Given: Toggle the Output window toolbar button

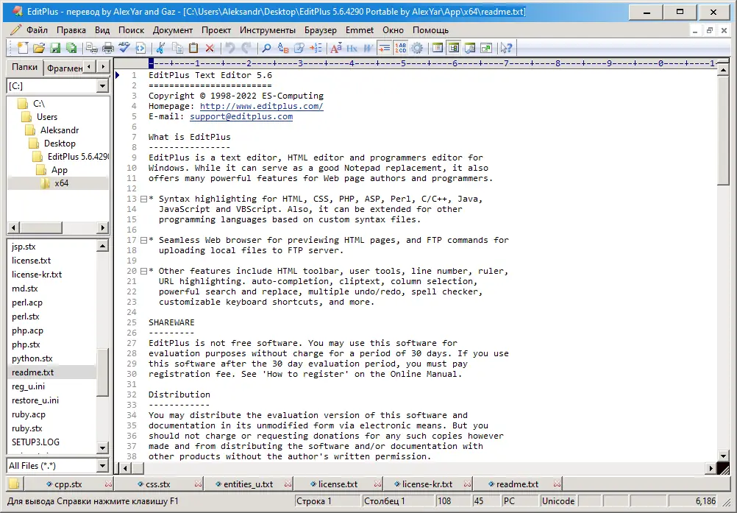Looking at the screenshot, I should click(x=470, y=48).
